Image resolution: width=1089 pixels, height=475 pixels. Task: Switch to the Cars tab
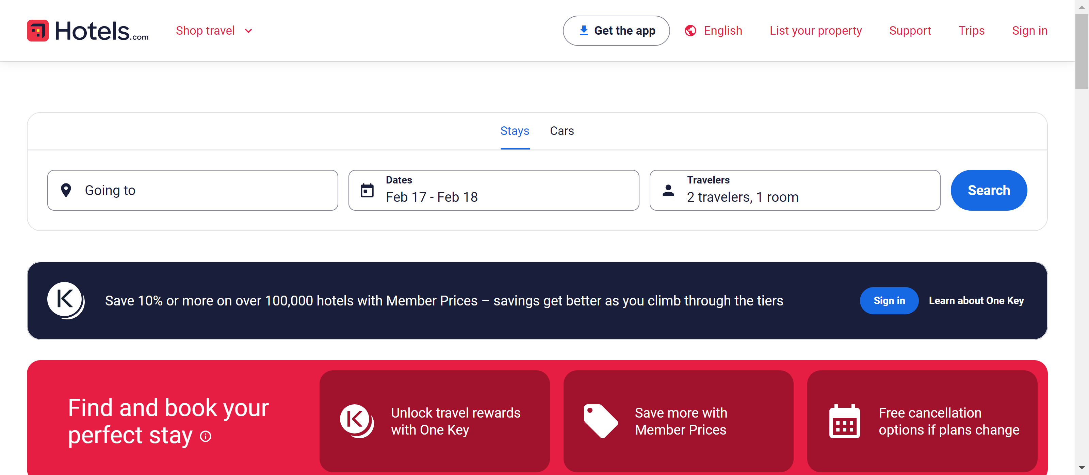pos(562,131)
